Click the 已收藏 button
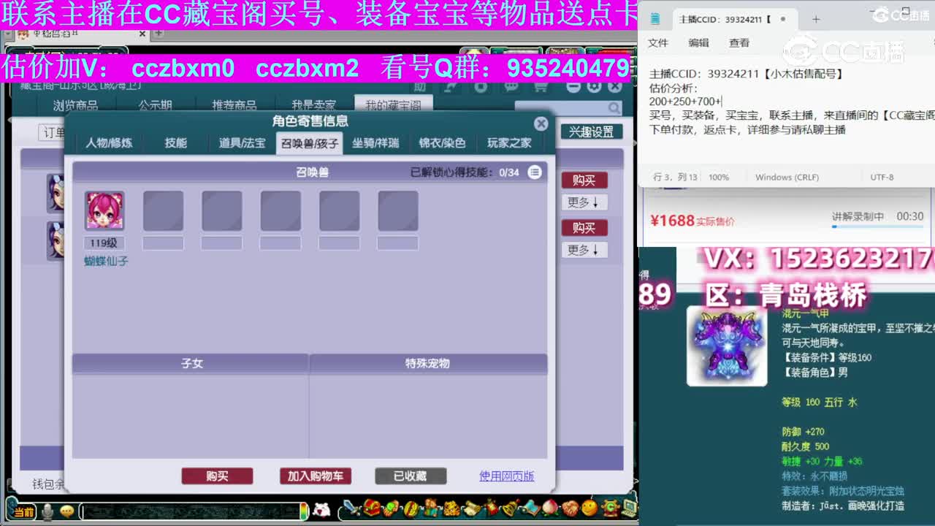 [411, 476]
